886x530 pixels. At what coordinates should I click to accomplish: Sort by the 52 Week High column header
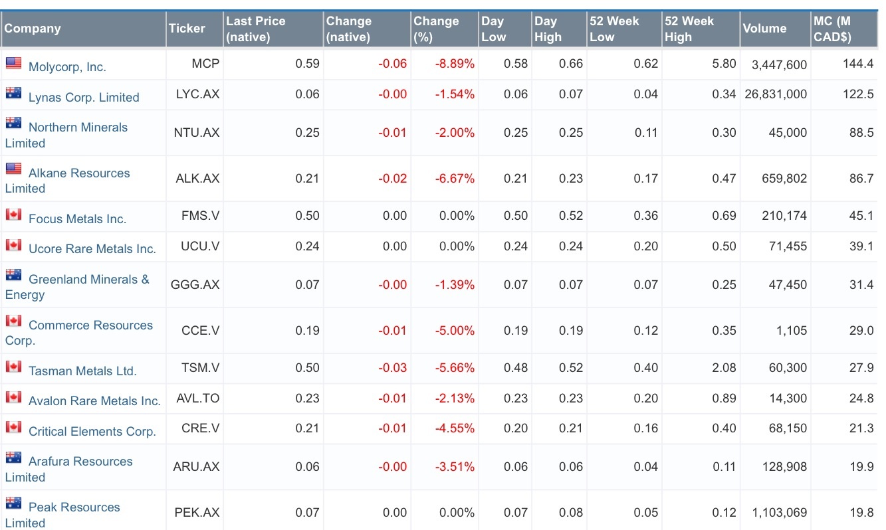[x=689, y=29]
